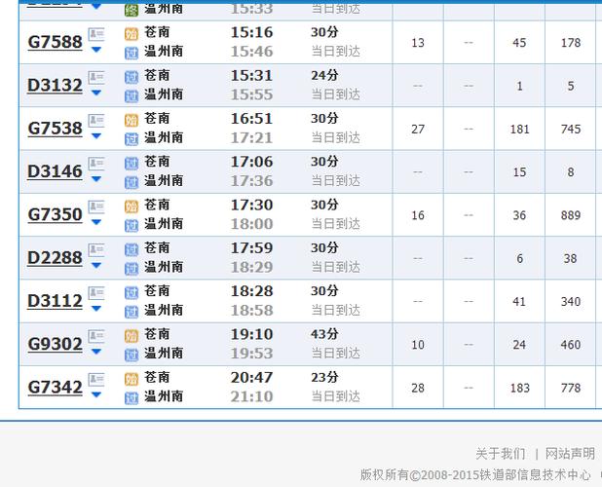The height and width of the screenshot is (487, 602).
Task: Open train G7342 details link
Action: pyautogui.click(x=55, y=388)
